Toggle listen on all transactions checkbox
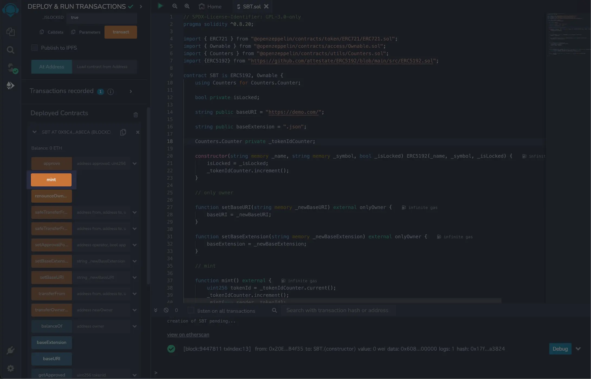The image size is (591, 379). click(191, 310)
